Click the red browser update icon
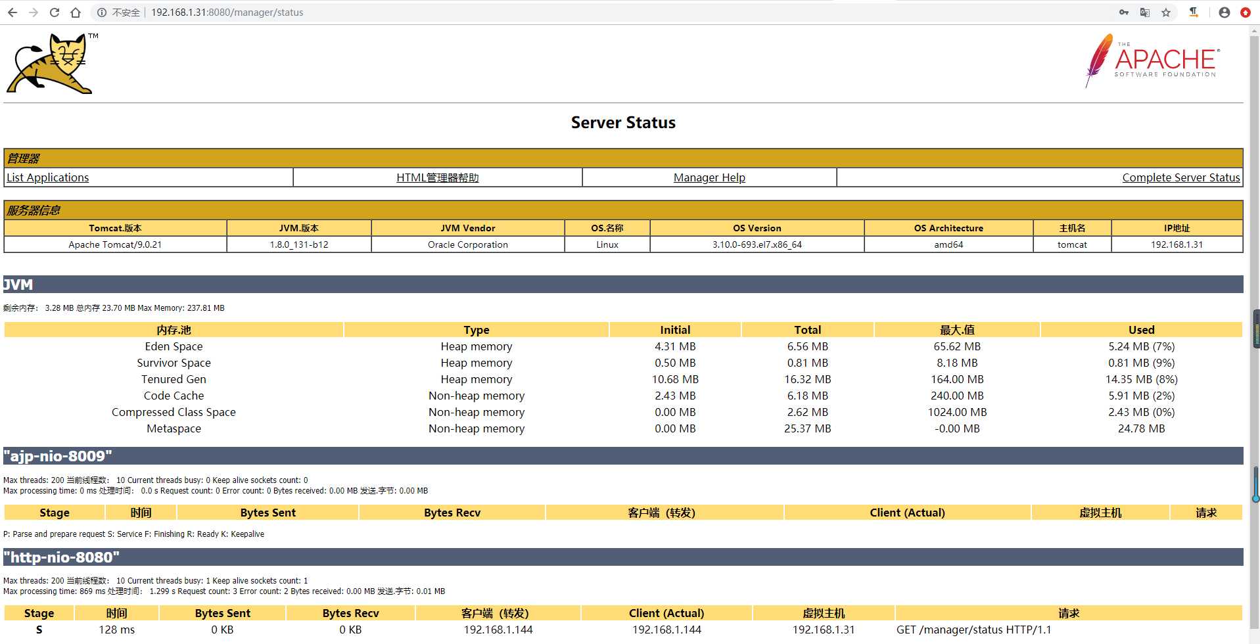This screenshot has height=644, width=1260. click(x=1245, y=12)
